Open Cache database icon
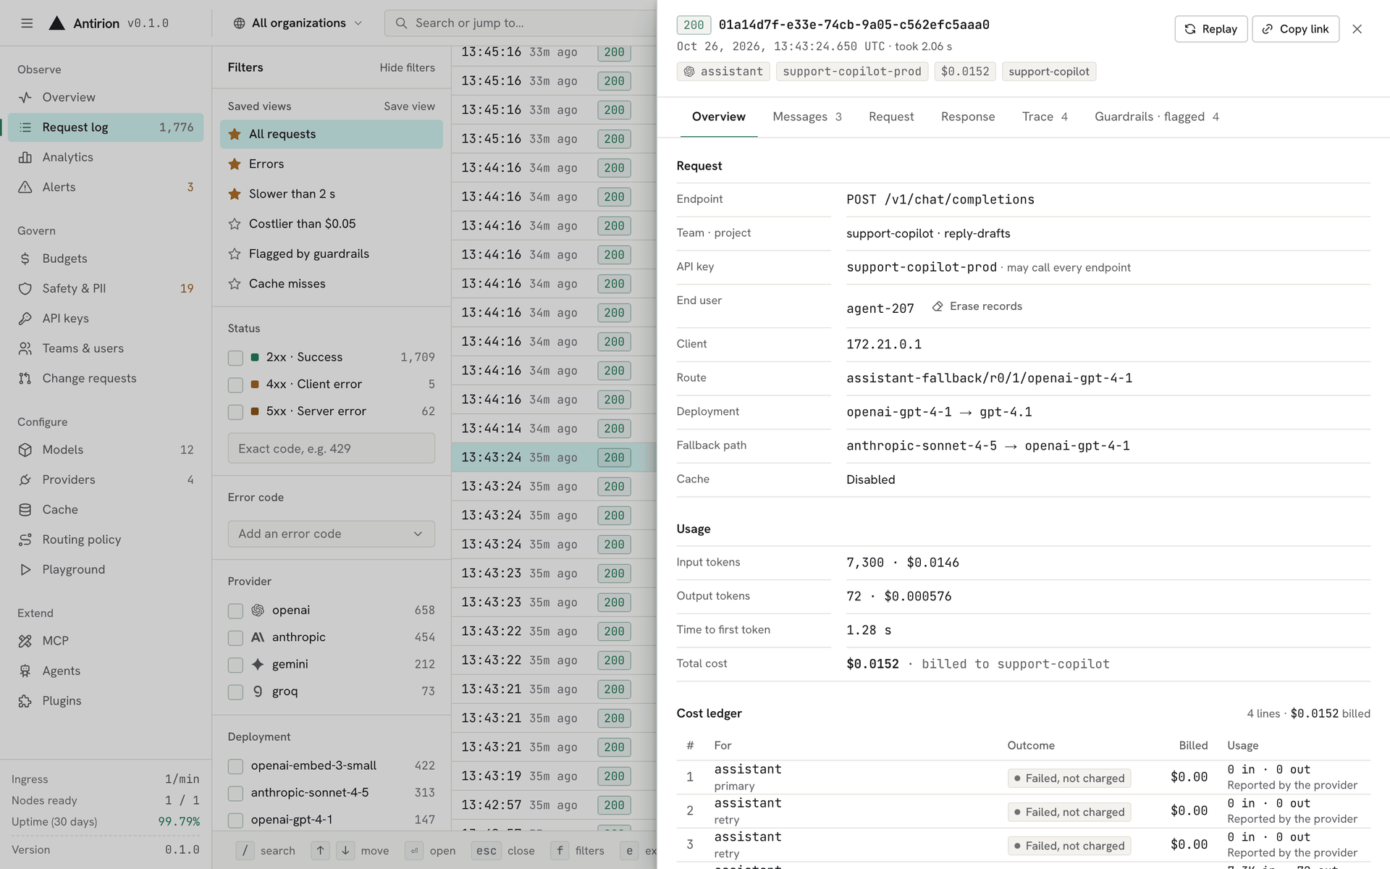This screenshot has height=869, width=1390. pos(25,510)
